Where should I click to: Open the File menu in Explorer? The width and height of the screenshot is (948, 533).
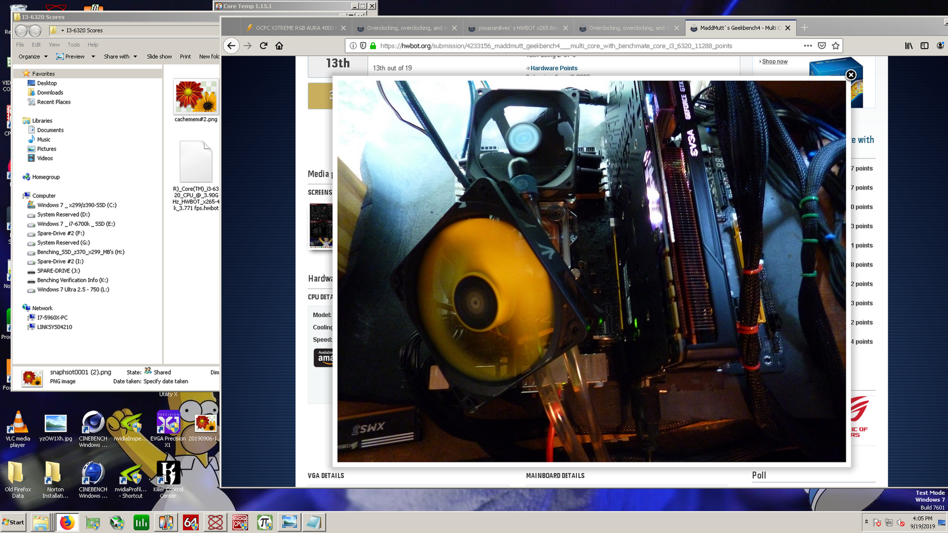20,44
